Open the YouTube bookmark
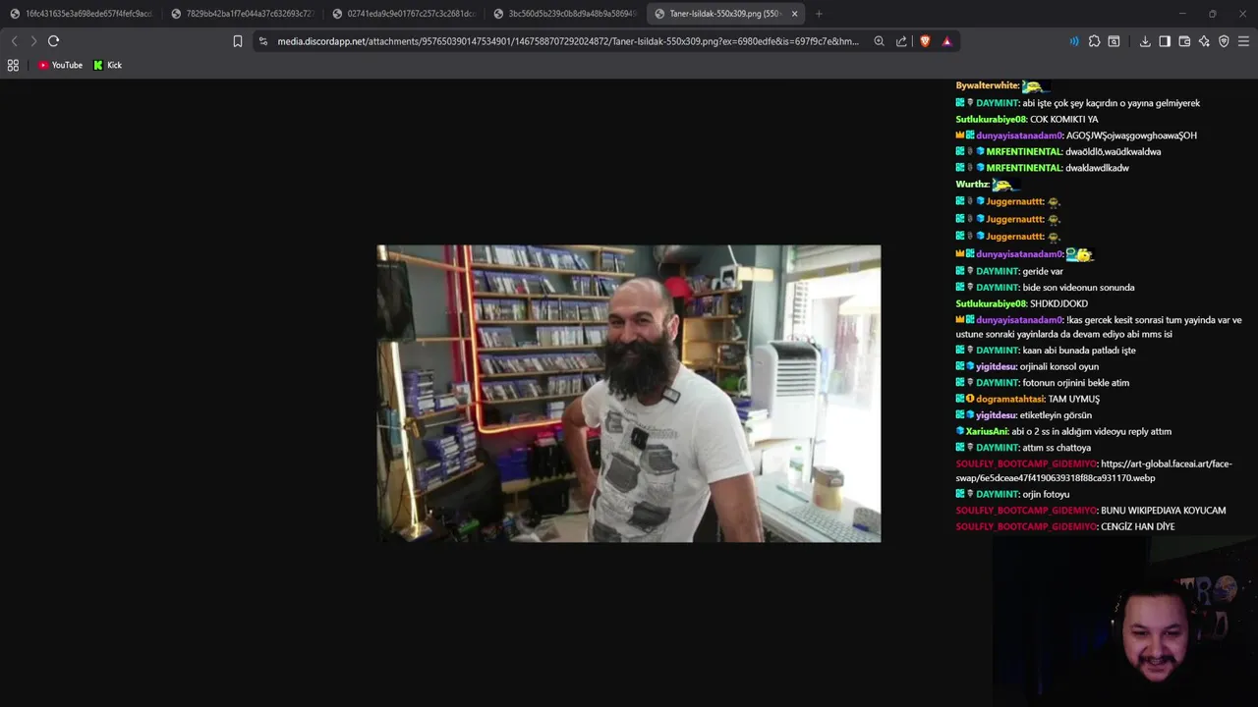1258x707 pixels. [60, 65]
